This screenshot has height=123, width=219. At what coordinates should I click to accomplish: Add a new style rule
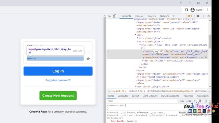tap(195, 101)
